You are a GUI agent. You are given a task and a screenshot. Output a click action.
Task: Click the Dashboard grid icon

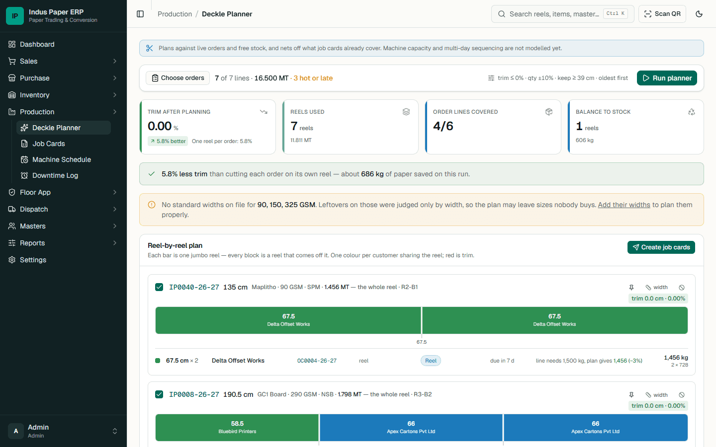12,44
